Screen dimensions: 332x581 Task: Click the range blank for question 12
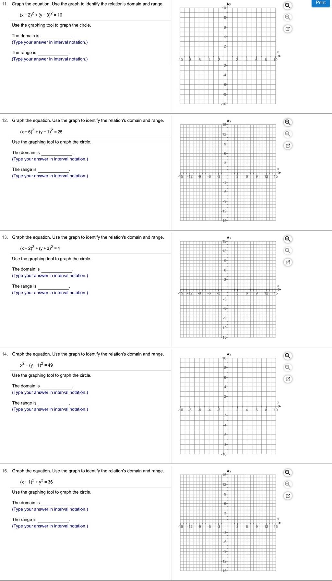(x=53, y=170)
